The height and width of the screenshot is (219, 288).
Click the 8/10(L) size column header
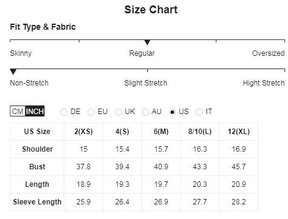point(200,132)
